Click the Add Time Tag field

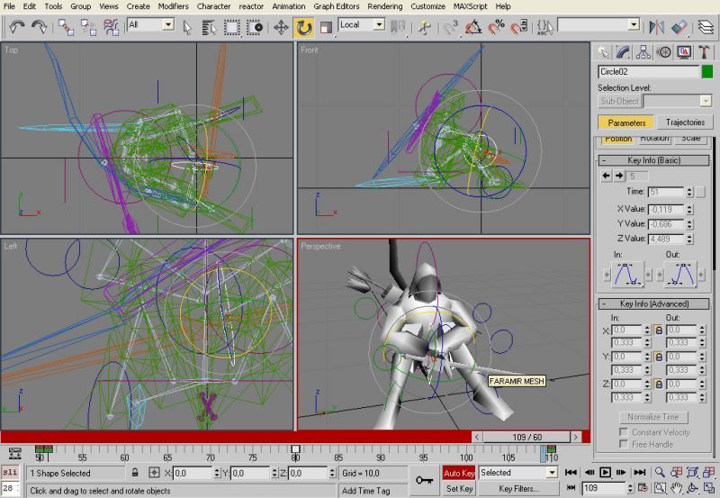click(372, 490)
